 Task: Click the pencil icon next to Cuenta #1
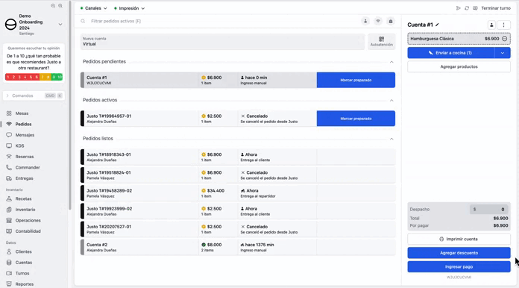437,25
